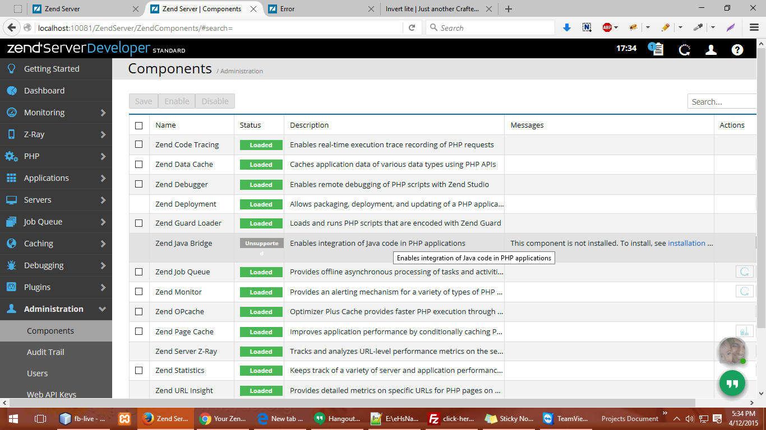
Task: Collapse the Administration sidebar section
Action: click(56, 309)
